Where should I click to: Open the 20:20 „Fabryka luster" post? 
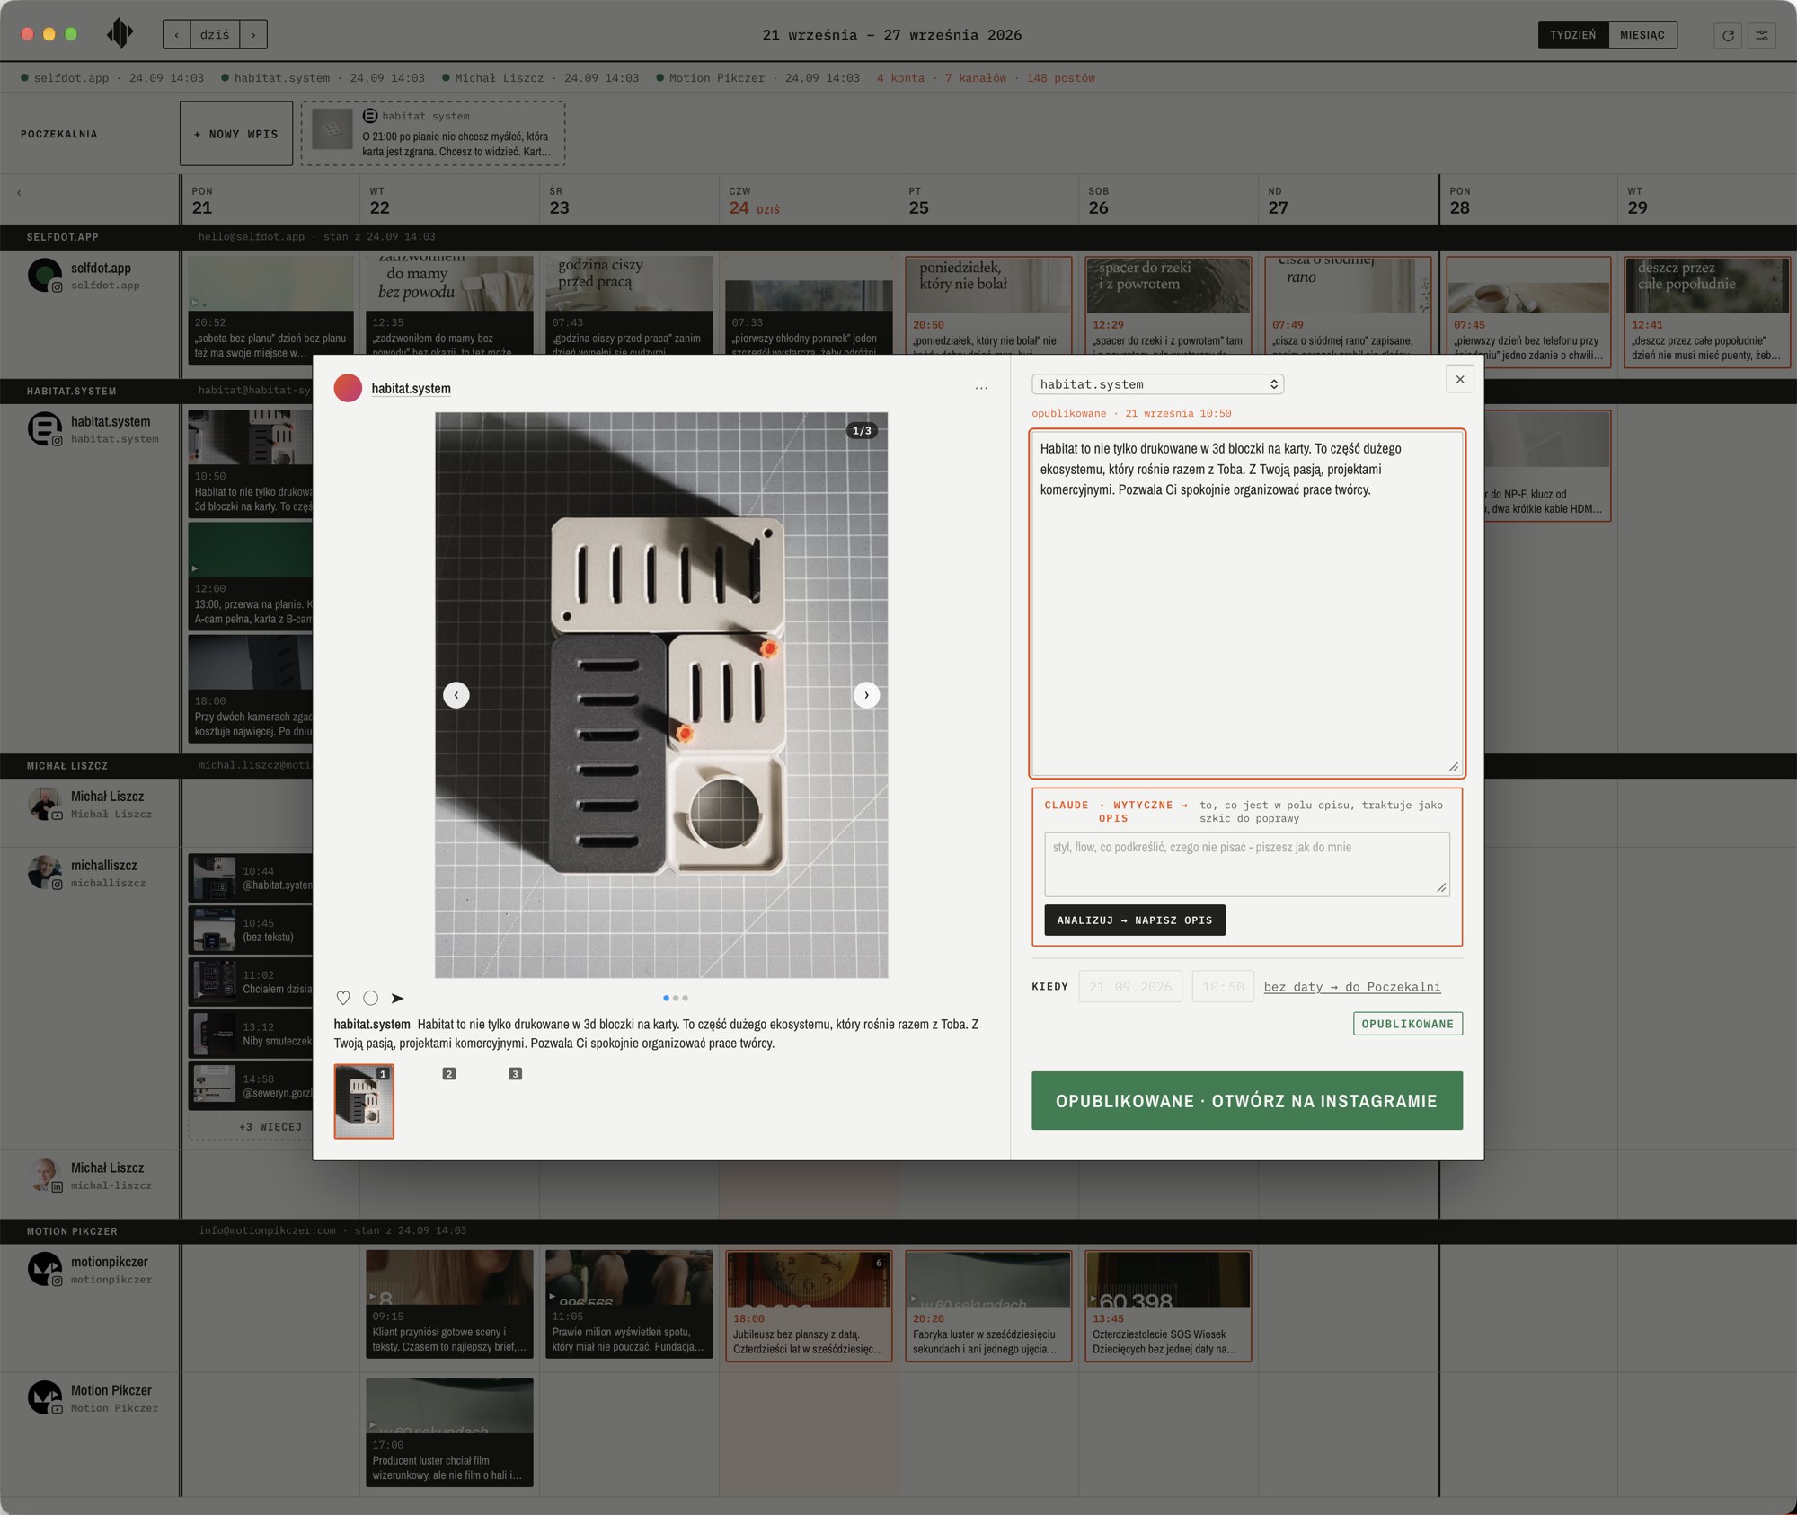988,1307
